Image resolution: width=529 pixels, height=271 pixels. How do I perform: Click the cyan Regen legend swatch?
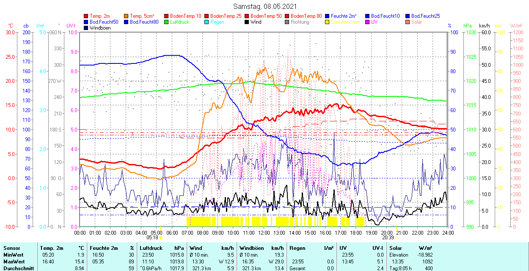point(207,22)
